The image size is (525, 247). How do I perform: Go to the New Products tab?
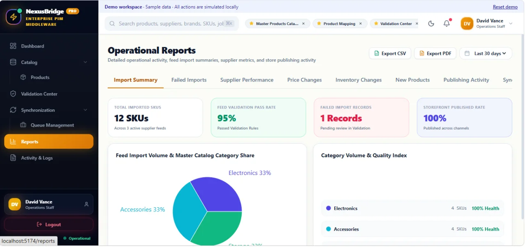[x=413, y=80]
